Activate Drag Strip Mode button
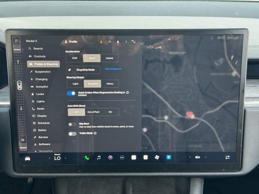 [83, 70]
